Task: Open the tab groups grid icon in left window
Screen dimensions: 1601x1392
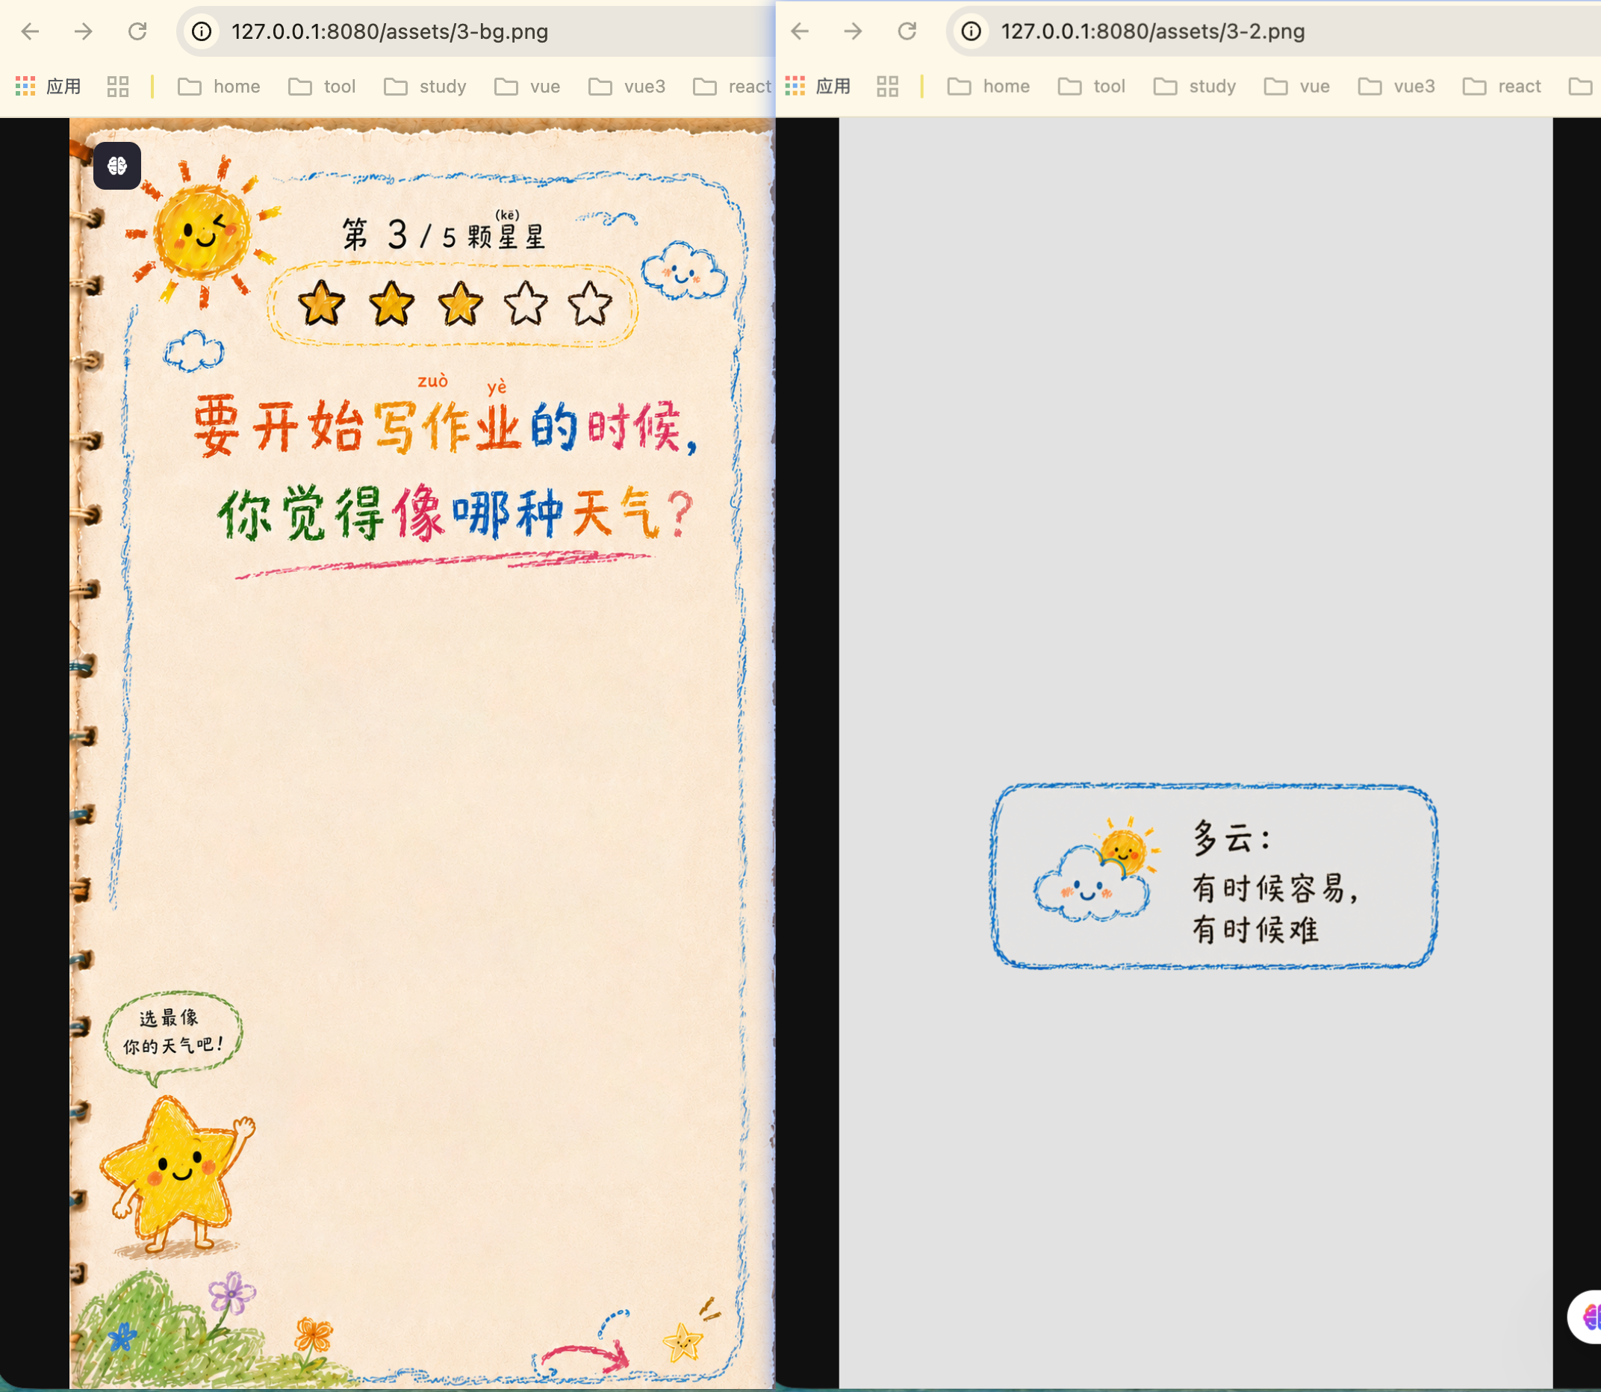Action: pyautogui.click(x=118, y=86)
